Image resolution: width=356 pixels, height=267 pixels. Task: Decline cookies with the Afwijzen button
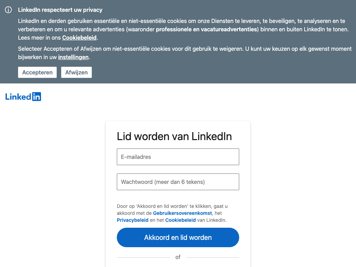tap(76, 72)
